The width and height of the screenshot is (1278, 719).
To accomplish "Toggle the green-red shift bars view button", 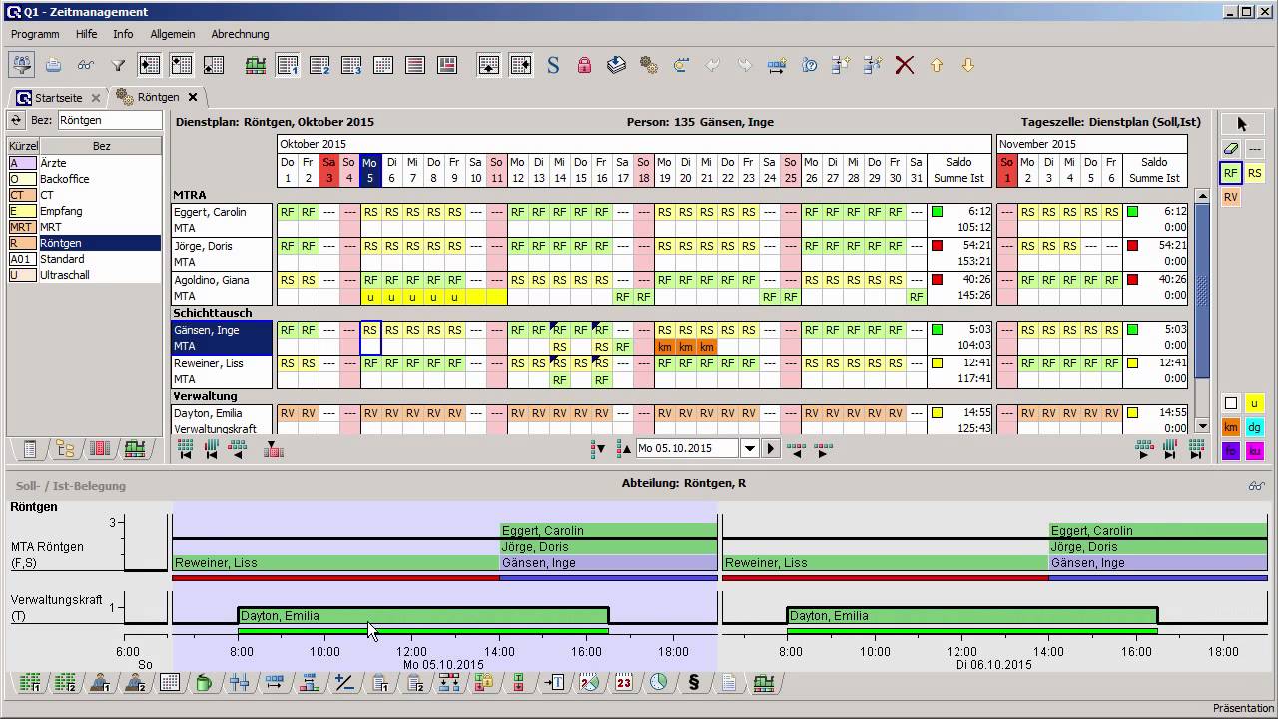I will tap(256, 65).
